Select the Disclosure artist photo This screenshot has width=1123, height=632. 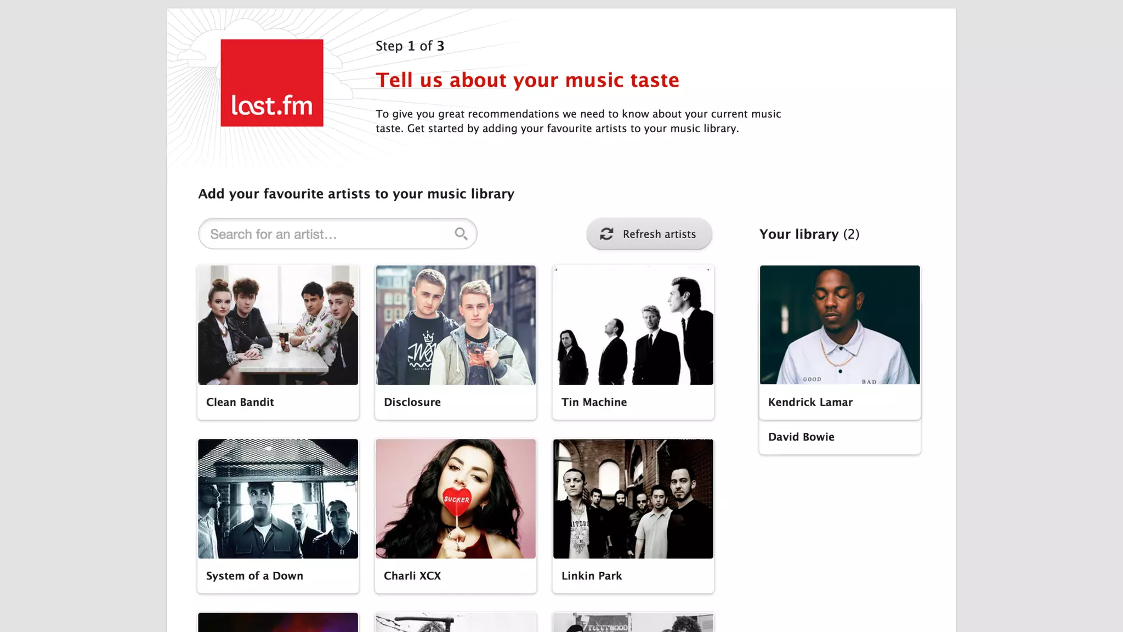pyautogui.click(x=455, y=325)
